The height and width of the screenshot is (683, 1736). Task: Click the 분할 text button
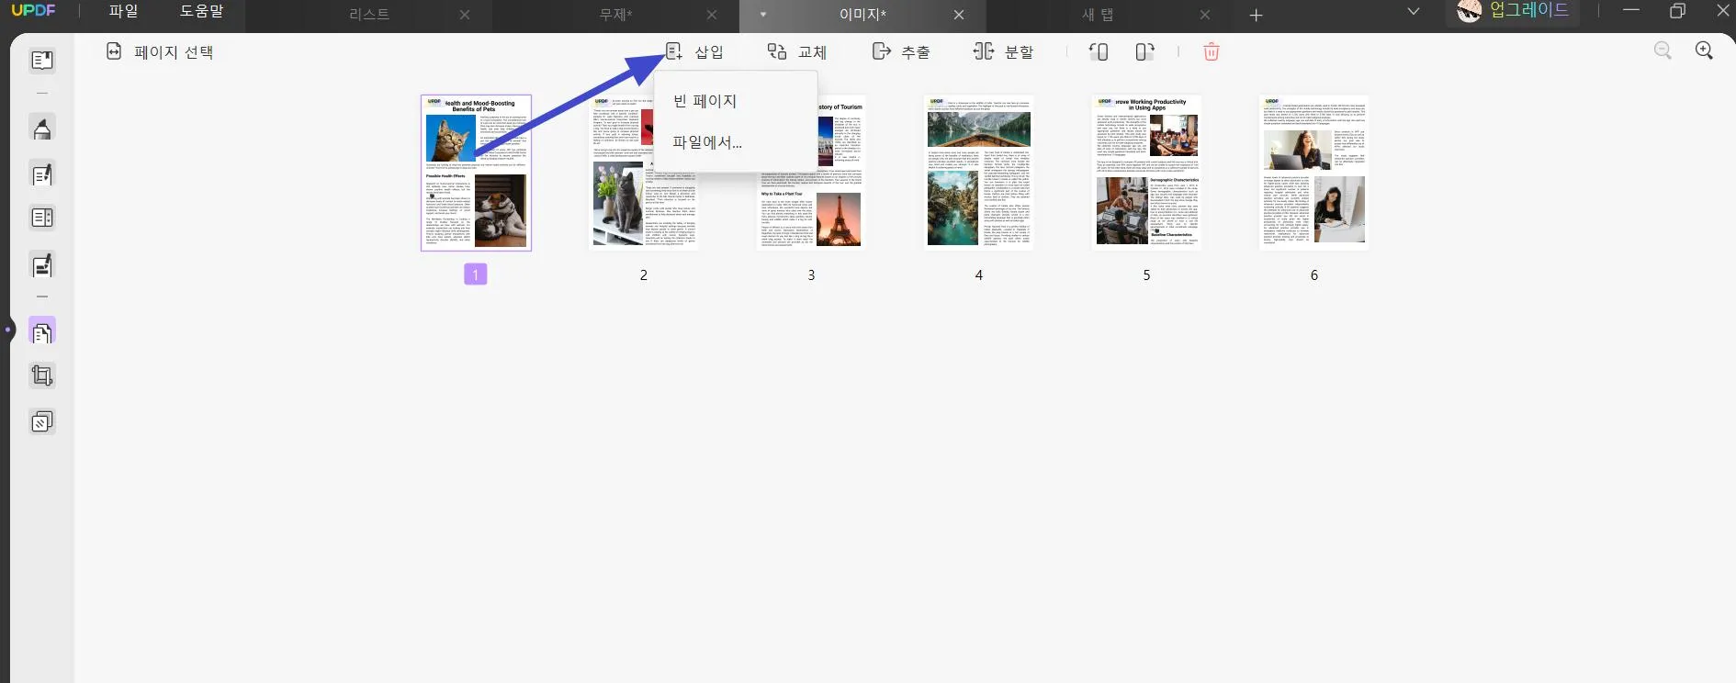click(1020, 52)
